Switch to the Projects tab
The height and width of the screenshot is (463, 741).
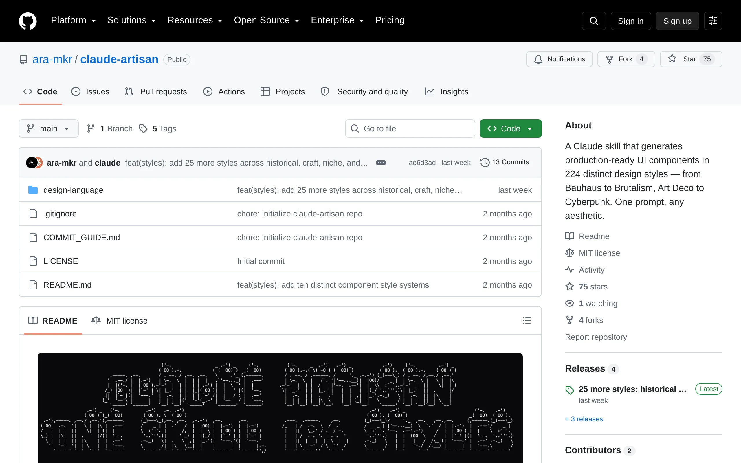click(x=283, y=91)
